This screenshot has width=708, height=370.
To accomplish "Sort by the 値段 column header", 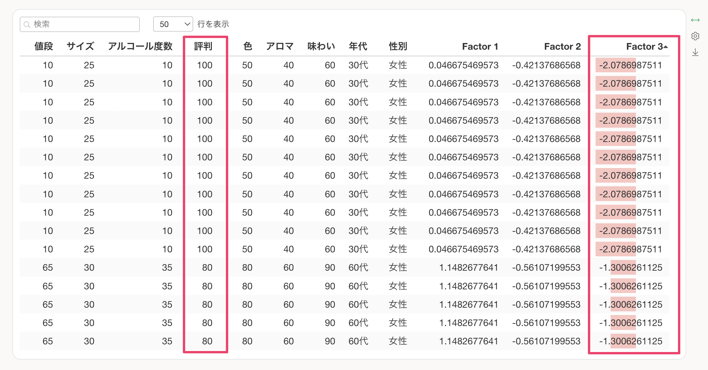I will point(44,46).
